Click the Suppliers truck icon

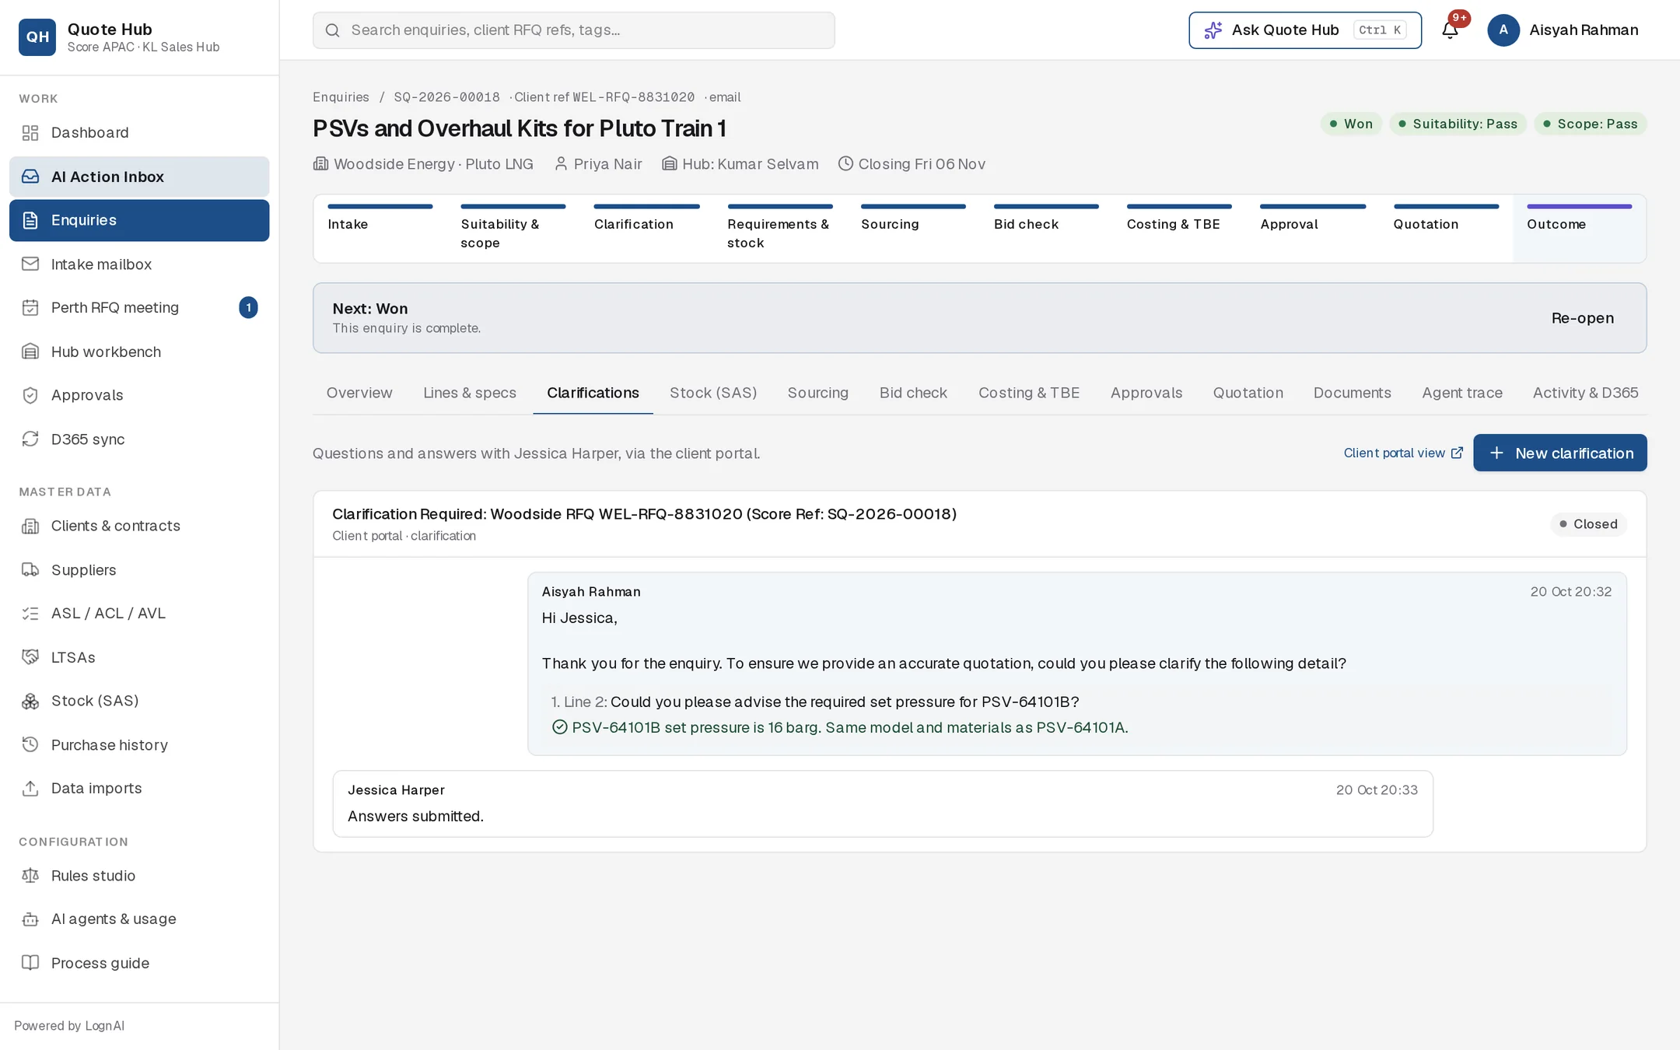tap(30, 570)
